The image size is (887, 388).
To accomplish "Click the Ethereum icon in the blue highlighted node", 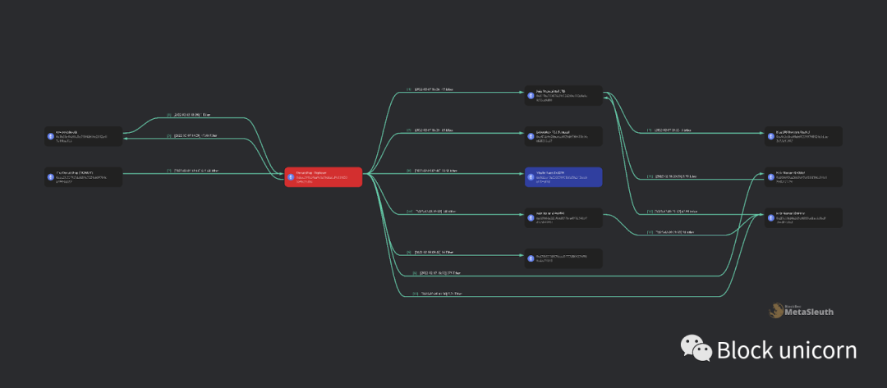I will [531, 177].
